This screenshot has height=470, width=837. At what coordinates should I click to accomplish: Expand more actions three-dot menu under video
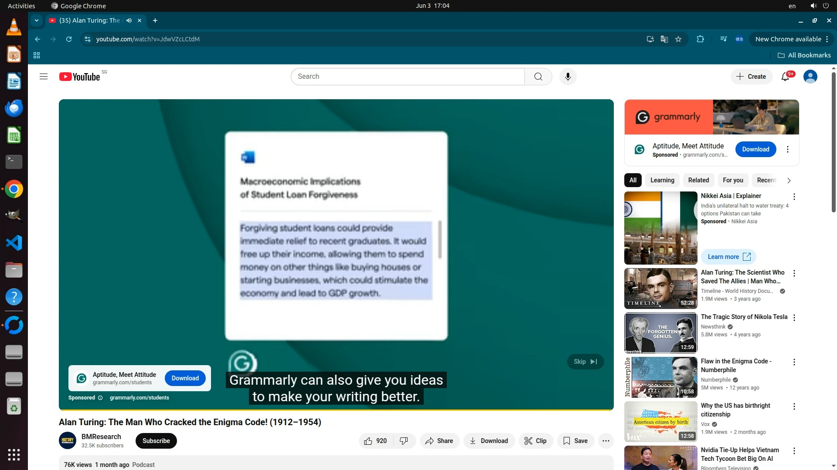606,441
